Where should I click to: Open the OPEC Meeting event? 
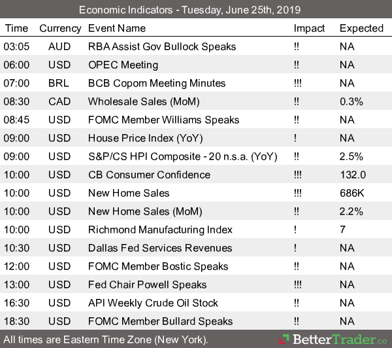[x=123, y=65]
